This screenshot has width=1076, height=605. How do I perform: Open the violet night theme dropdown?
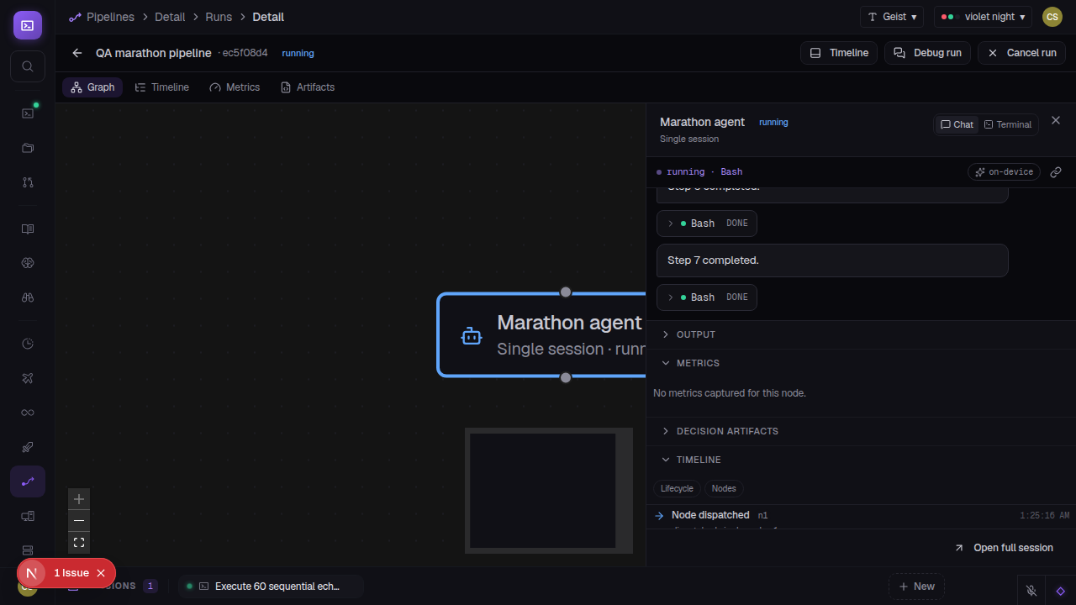pyautogui.click(x=983, y=17)
